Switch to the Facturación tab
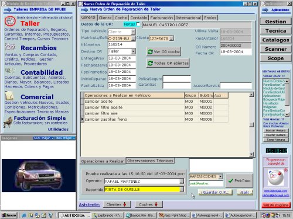This screenshot has height=219, width=293. coord(162,18)
